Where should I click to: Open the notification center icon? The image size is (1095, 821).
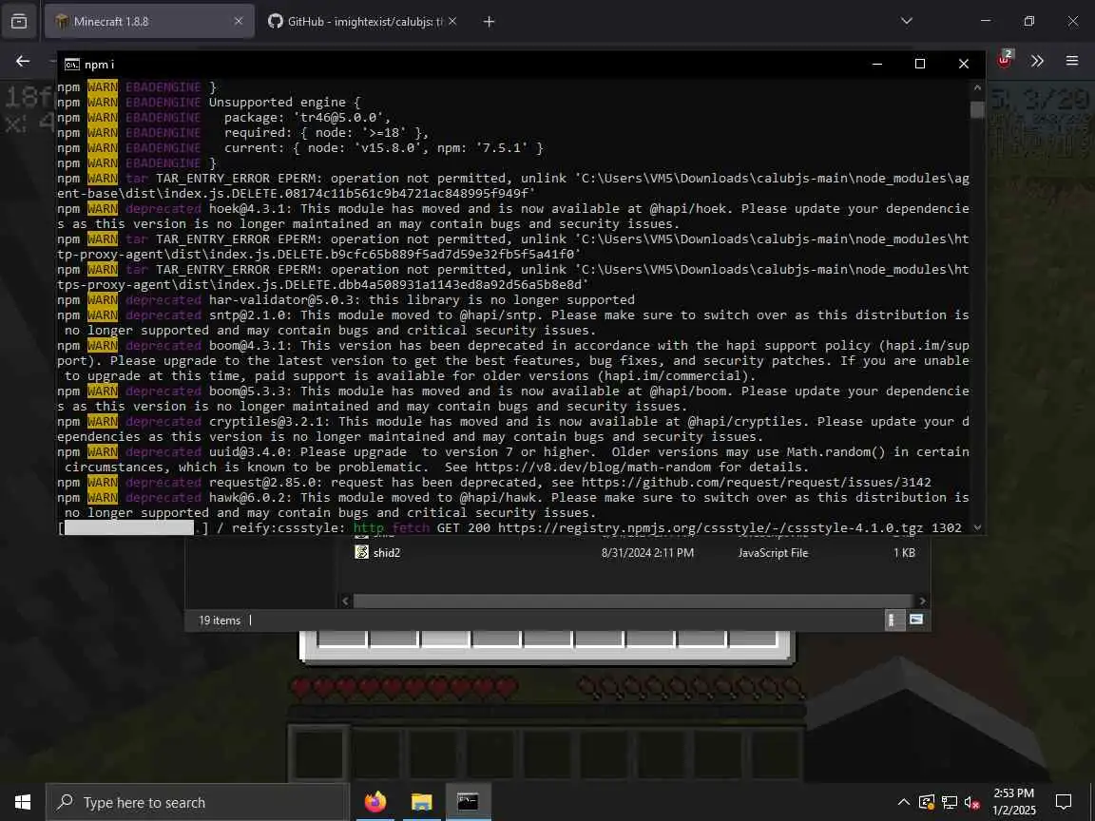1064,802
